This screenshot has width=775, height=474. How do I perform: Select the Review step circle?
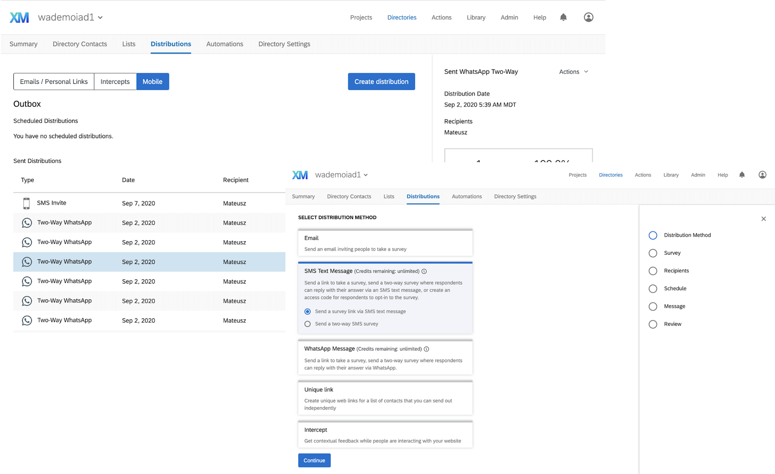pos(653,324)
